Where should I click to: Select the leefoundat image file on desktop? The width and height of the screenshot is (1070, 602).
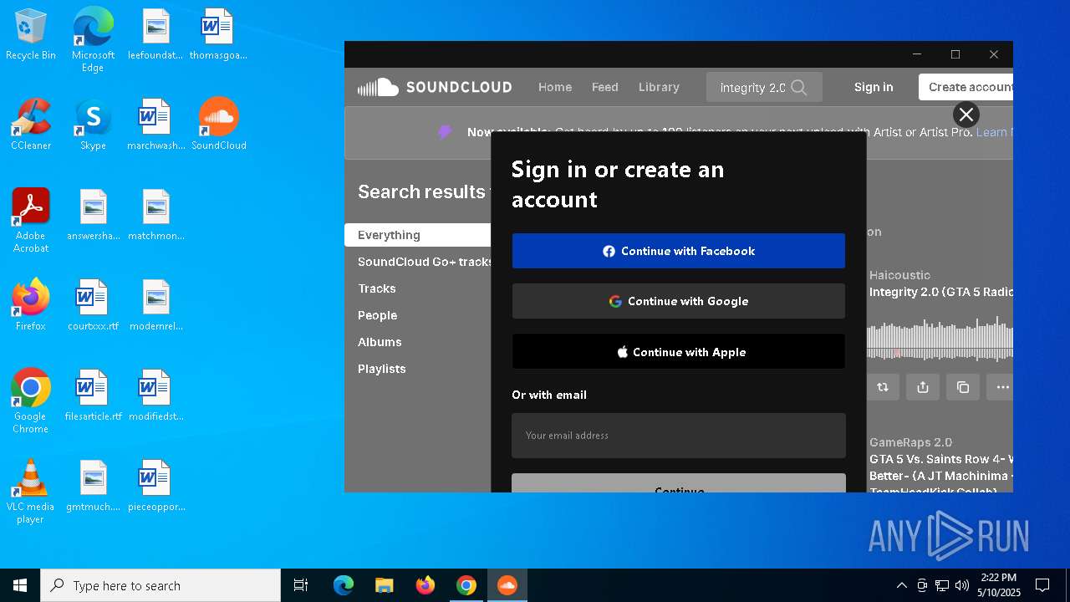[x=155, y=35]
